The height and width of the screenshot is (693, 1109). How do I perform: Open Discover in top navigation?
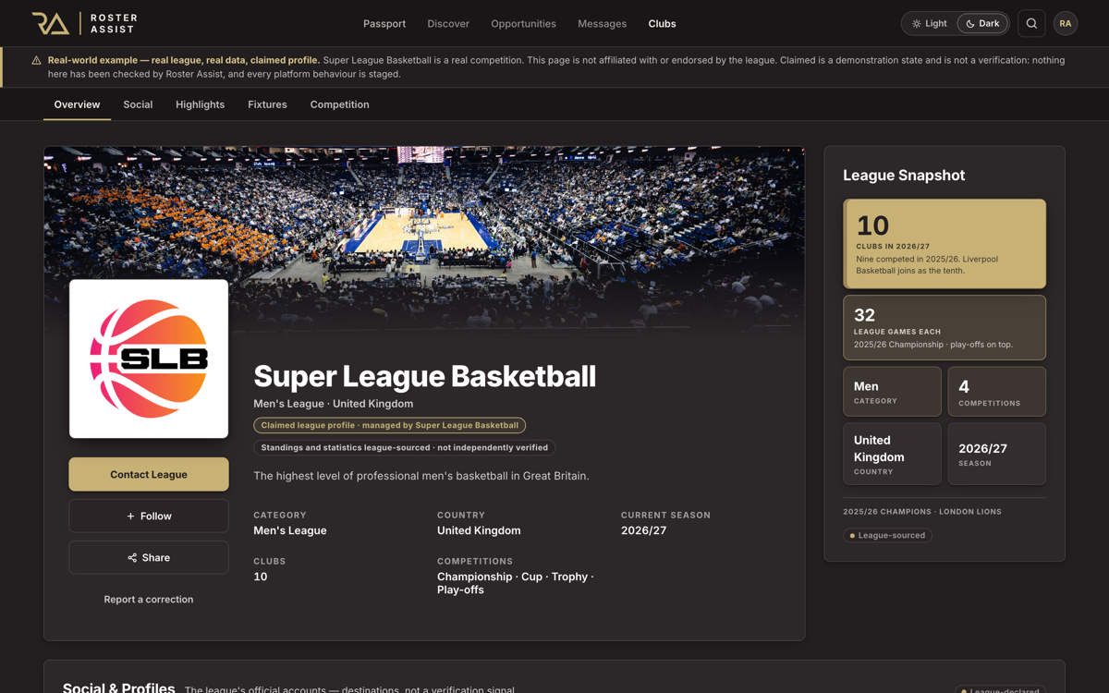pyautogui.click(x=448, y=23)
